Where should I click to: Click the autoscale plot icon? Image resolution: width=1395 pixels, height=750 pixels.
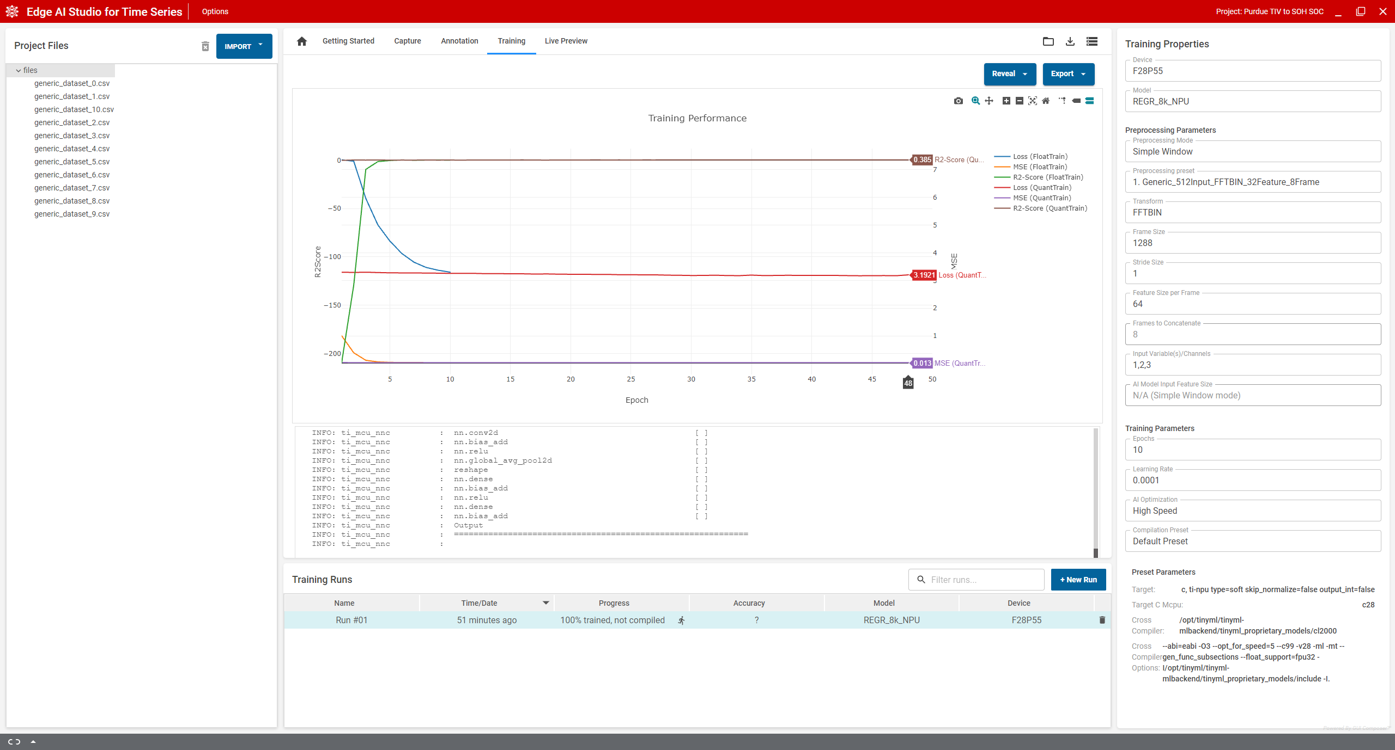point(1033,101)
